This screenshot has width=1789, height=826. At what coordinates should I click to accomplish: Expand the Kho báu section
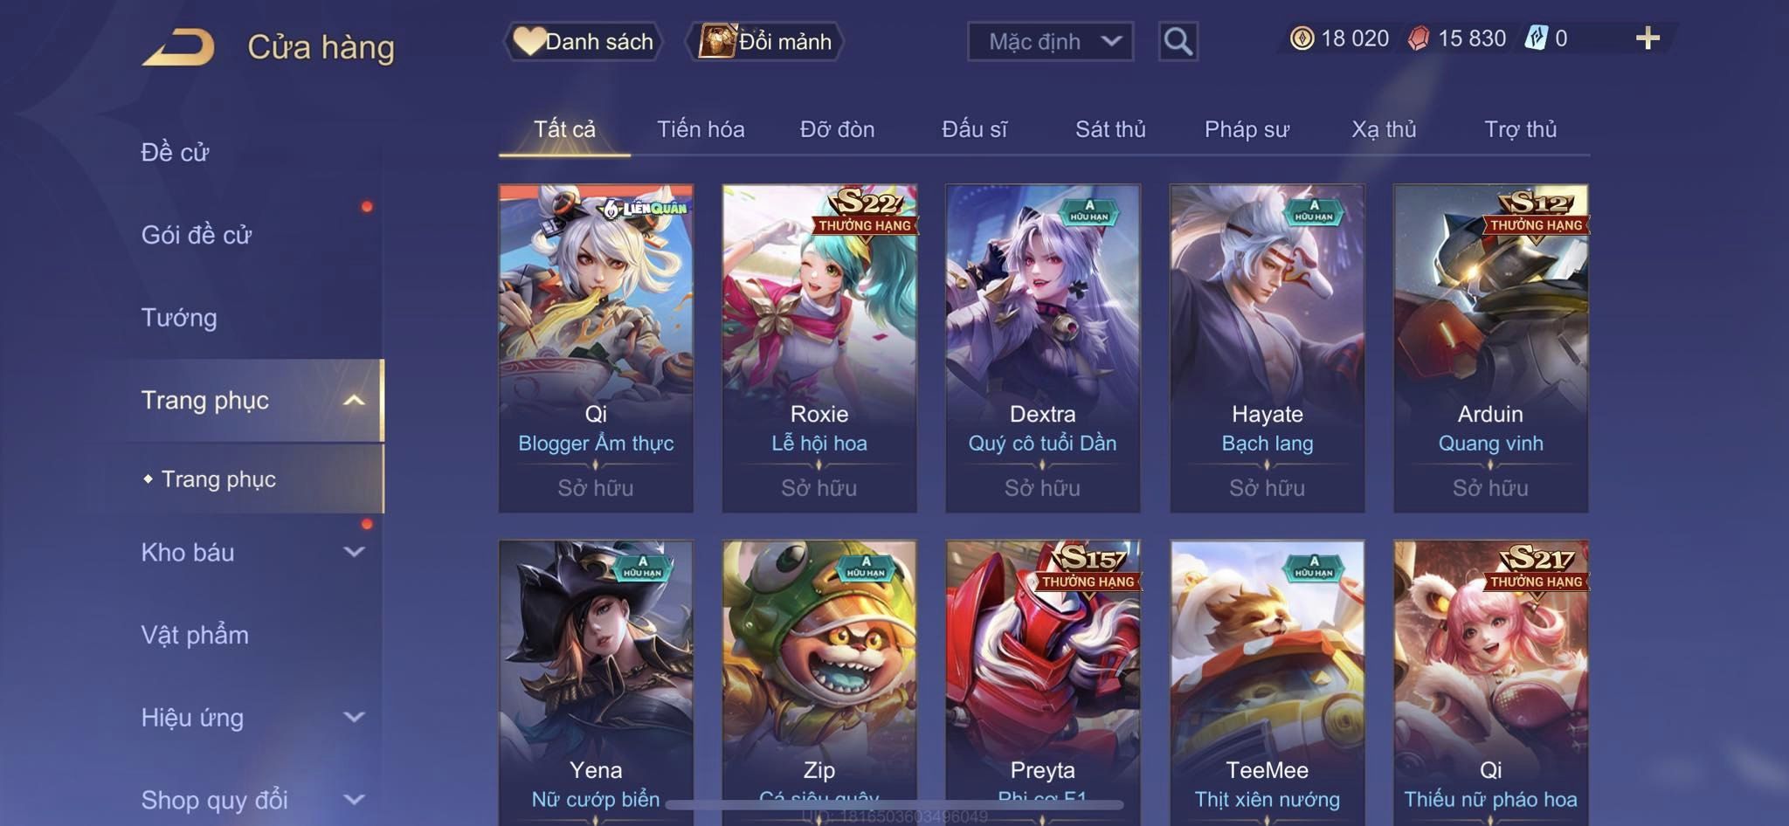(x=354, y=552)
